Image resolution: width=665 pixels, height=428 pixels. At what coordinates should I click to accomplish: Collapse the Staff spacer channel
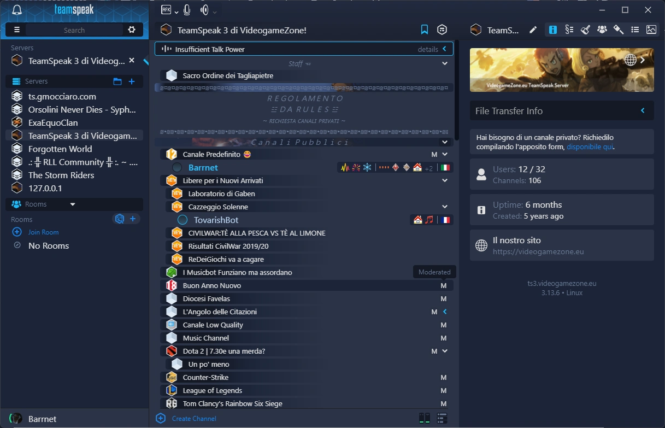445,63
